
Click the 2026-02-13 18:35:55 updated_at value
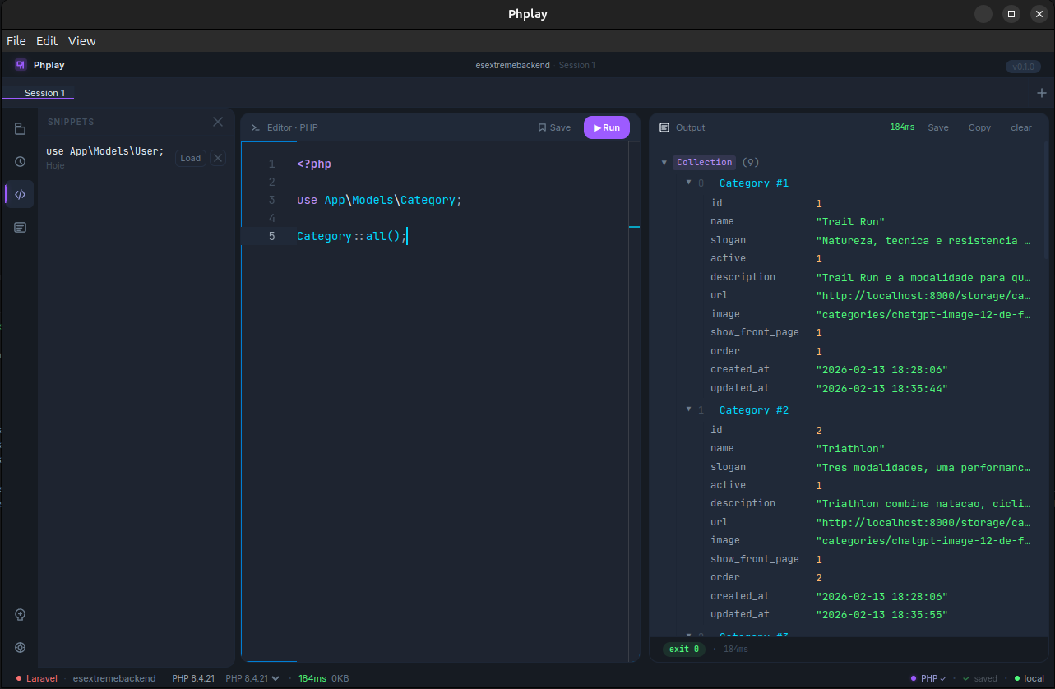click(881, 615)
